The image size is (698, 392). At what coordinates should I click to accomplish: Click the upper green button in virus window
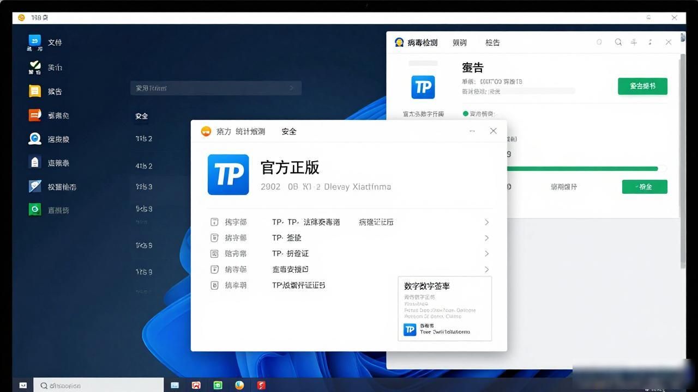pyautogui.click(x=642, y=86)
